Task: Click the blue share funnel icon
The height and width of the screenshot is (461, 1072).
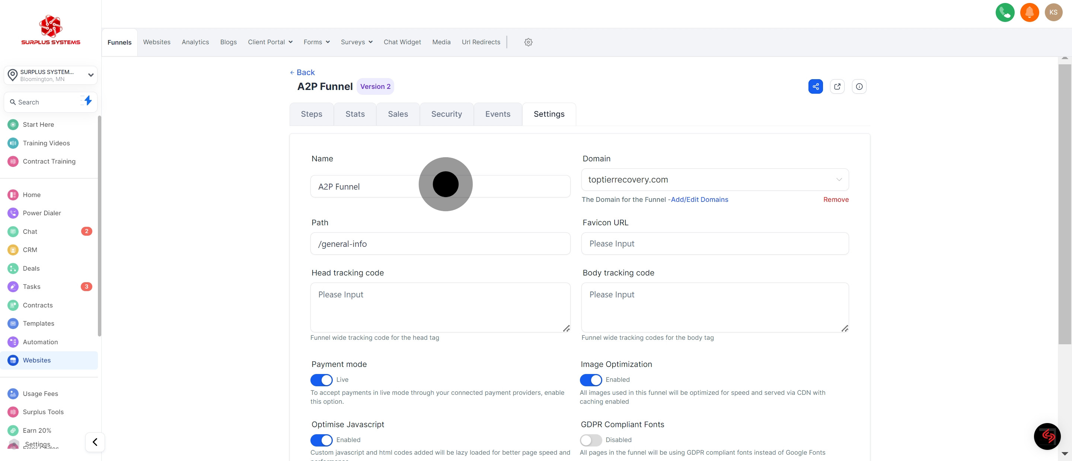Action: point(815,87)
